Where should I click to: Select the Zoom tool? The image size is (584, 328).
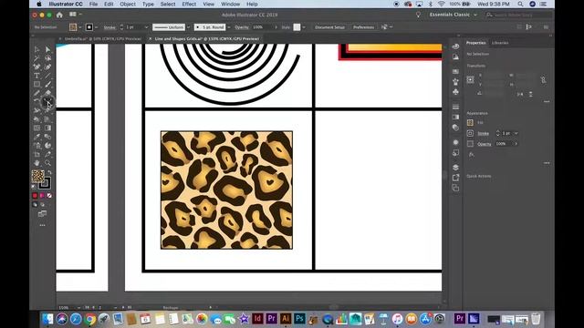pyautogui.click(x=47, y=163)
